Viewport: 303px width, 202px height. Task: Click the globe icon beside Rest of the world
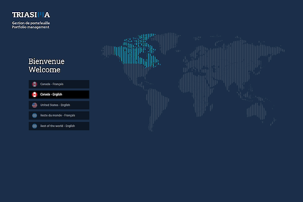35,126
